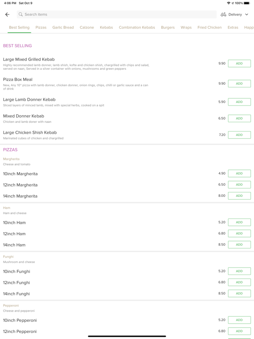Tap the back arrow icon
The width and height of the screenshot is (254, 339).
tap(7, 15)
